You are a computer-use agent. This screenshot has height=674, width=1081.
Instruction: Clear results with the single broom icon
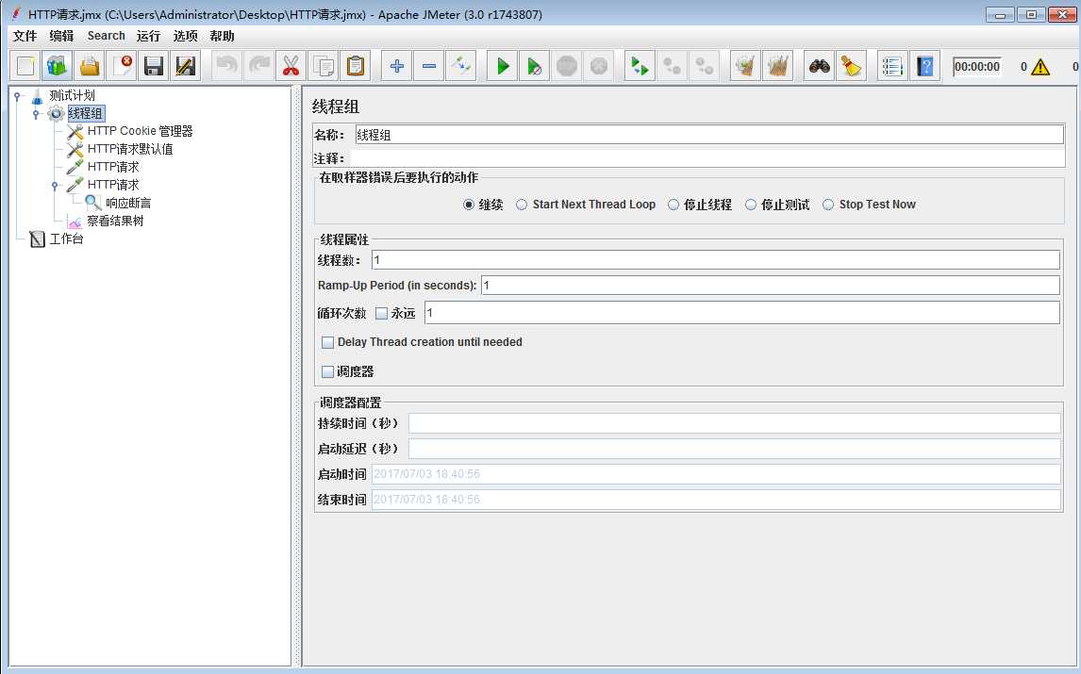(745, 66)
